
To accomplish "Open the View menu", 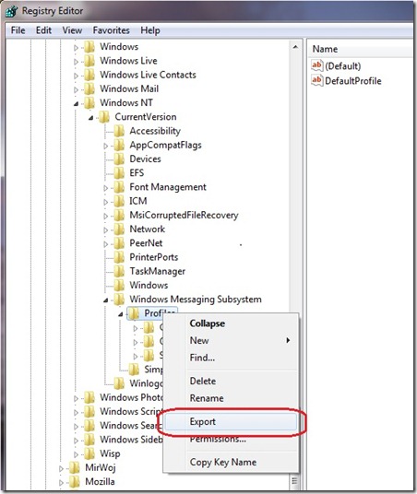I will tap(72, 30).
